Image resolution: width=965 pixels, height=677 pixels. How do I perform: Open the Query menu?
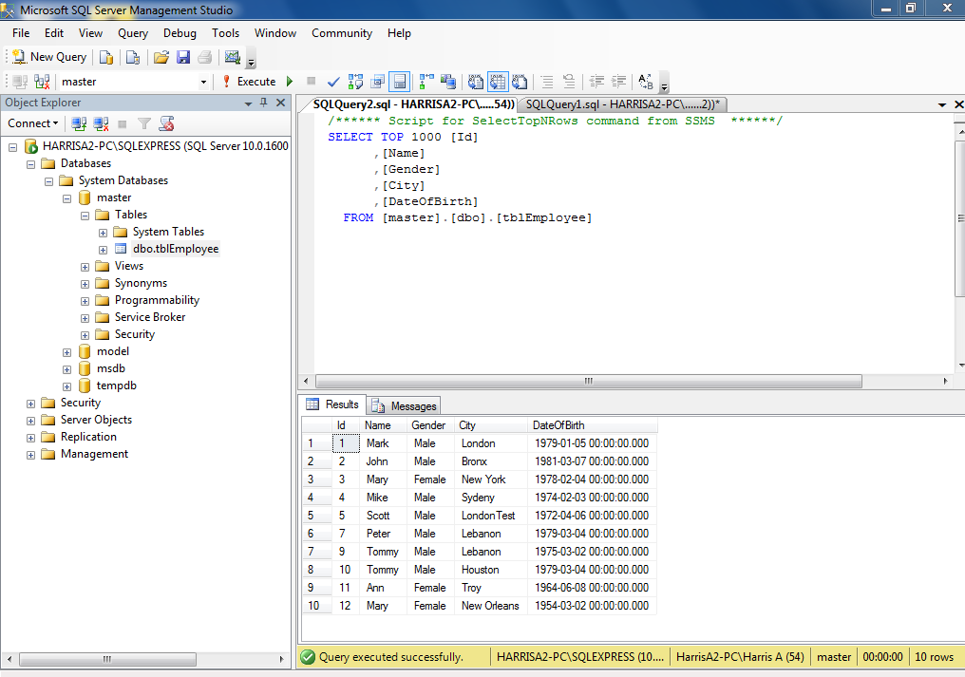click(133, 33)
